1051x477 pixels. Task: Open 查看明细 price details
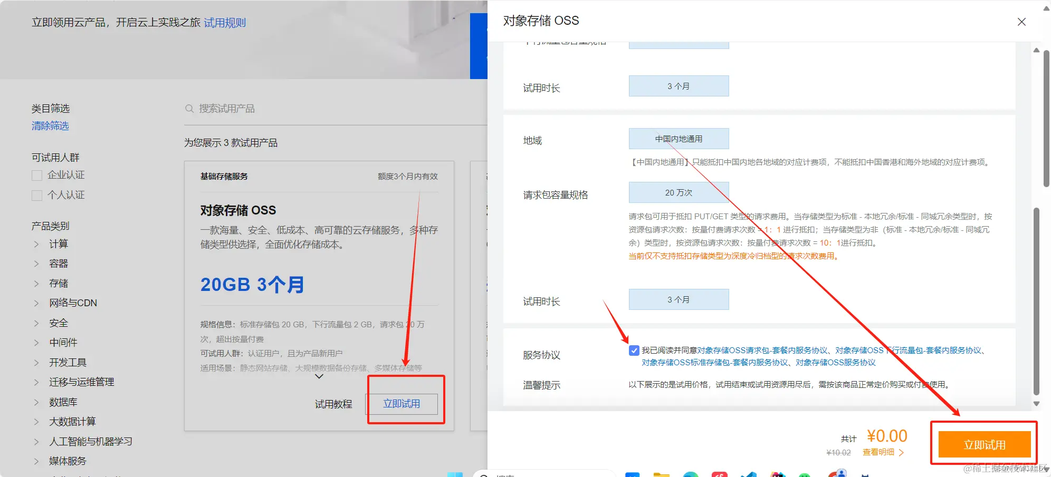click(883, 452)
